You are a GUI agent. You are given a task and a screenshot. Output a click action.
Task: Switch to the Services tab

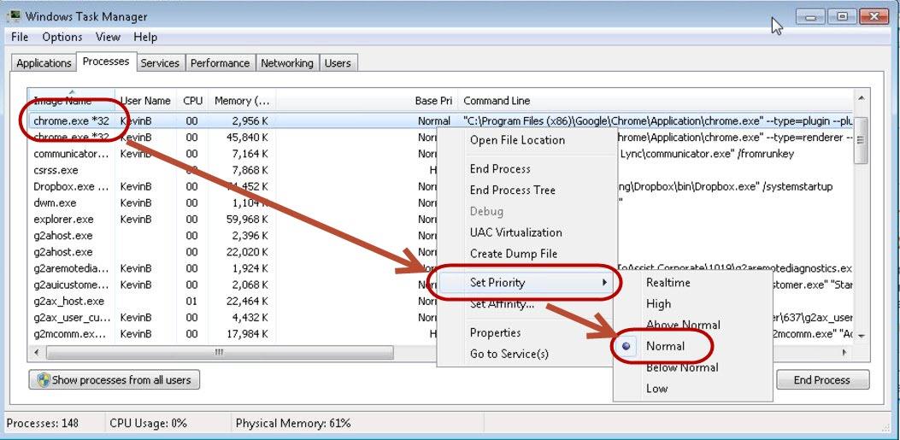(160, 63)
